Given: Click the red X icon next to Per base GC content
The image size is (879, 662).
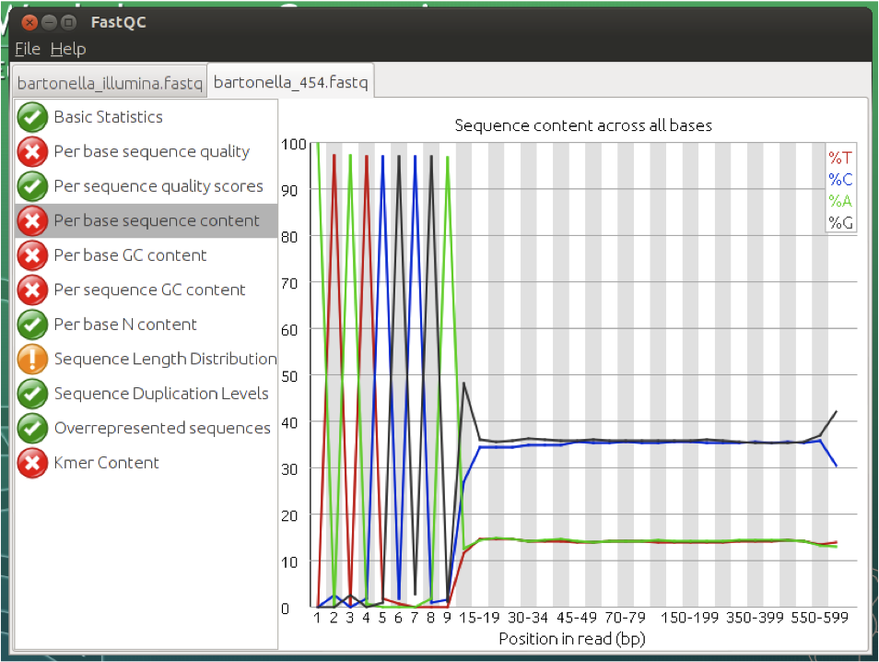Looking at the screenshot, I should click(32, 255).
